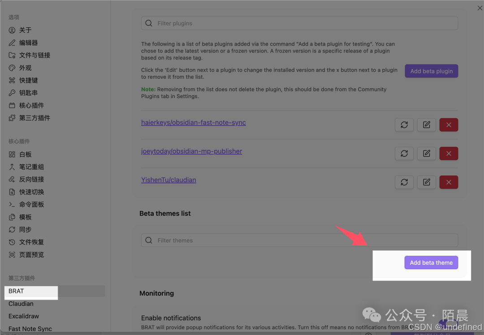Click search icon in Filter plugins field
The width and height of the screenshot is (484, 335).
[149, 23]
